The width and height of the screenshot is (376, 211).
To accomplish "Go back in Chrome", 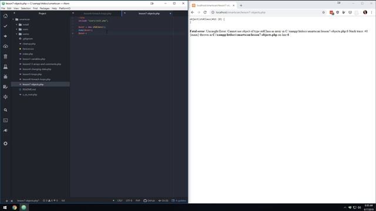I will [x=193, y=12].
